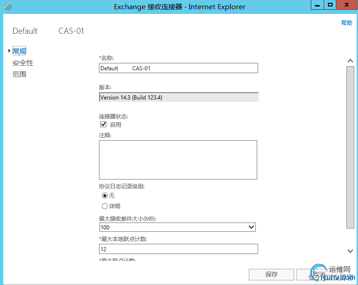
Task: Click the 连接器状态 label text
Action: click(113, 117)
